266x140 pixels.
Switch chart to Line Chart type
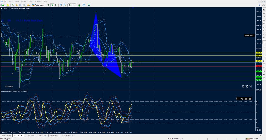point(56,5)
